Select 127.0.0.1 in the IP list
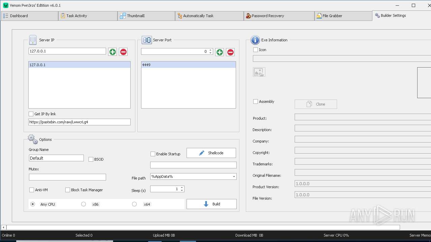The width and height of the screenshot is (431, 242). point(79,65)
